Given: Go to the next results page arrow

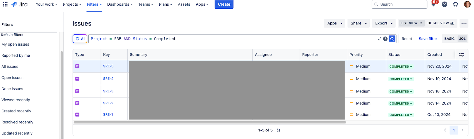Looking at the screenshot, I should (463, 130).
